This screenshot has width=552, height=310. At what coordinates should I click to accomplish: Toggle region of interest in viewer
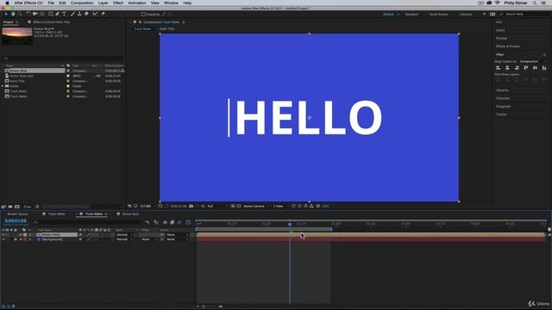pos(233,207)
